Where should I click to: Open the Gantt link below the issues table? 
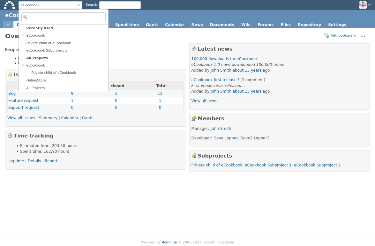(87, 118)
